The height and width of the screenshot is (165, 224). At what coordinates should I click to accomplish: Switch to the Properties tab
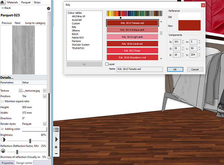tap(7, 163)
